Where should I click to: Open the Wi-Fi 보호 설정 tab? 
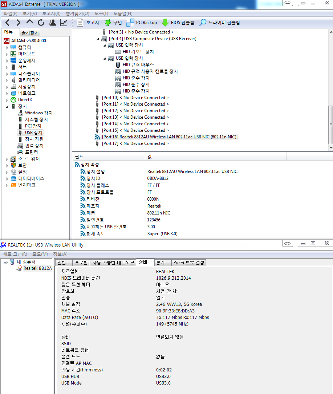189,263
